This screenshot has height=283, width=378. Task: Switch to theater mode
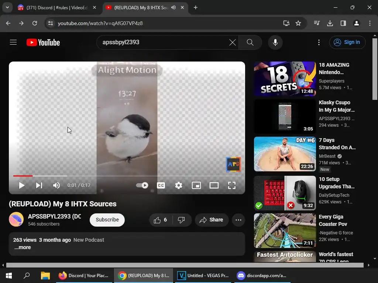(214, 185)
